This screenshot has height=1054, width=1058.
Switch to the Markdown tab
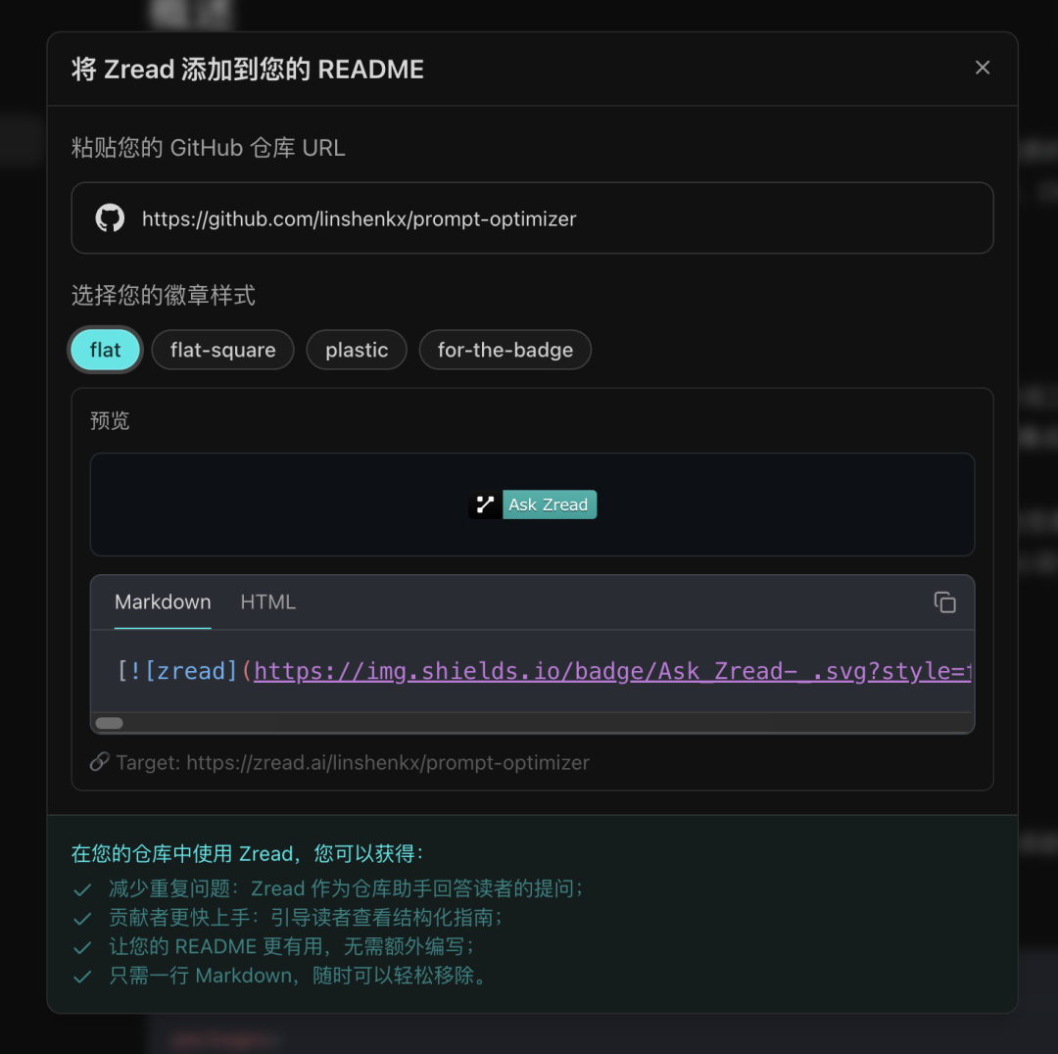point(163,602)
